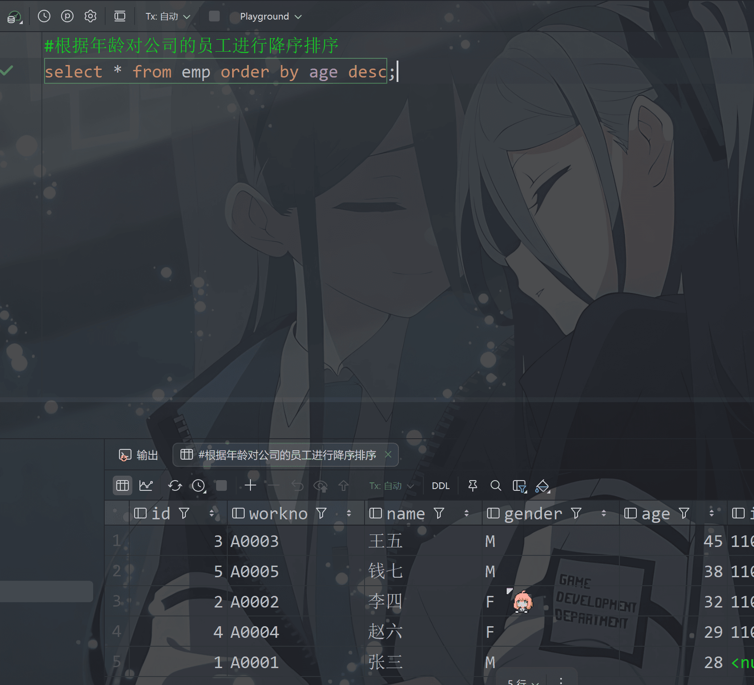Switch to the 输出 output tab
The image size is (754, 685).
click(x=139, y=455)
